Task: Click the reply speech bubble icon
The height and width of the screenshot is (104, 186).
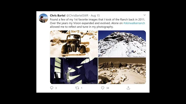Action: [x=52, y=88]
